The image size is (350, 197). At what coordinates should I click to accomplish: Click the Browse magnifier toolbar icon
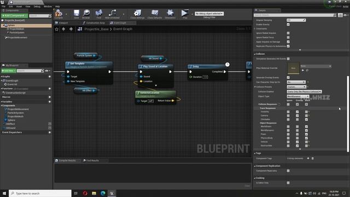click(x=86, y=13)
